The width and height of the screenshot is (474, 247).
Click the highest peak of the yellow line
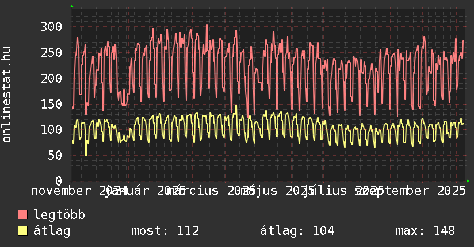236,106
